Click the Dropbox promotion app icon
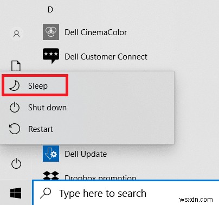The height and width of the screenshot is (205, 219). (x=51, y=176)
